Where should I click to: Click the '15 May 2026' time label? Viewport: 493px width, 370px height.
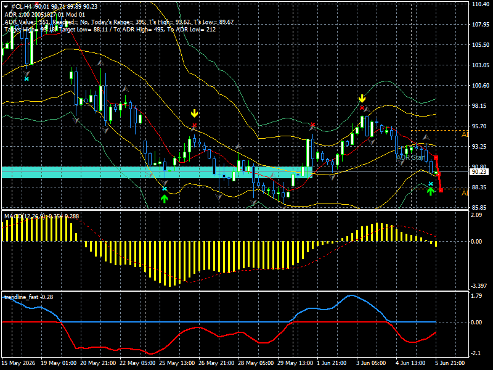pos(18,363)
